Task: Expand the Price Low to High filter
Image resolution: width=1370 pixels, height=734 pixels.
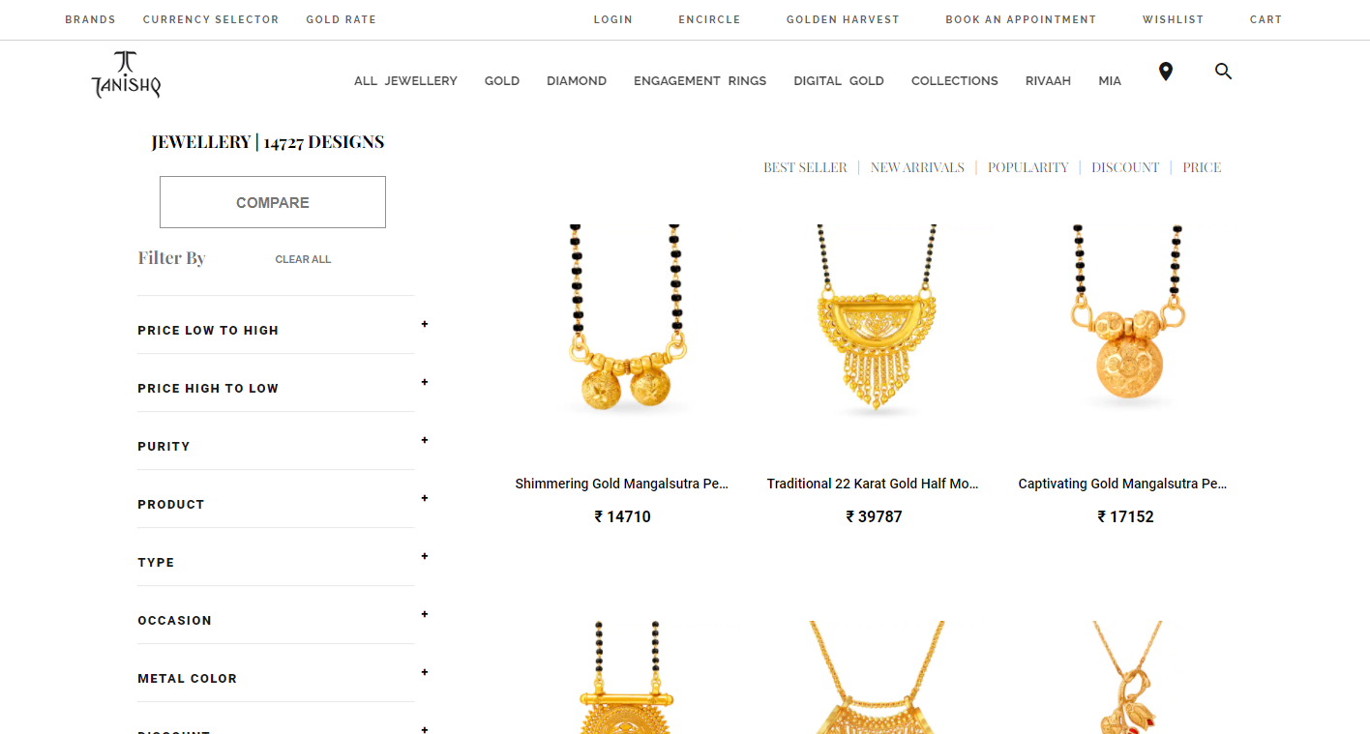Action: tap(283, 330)
